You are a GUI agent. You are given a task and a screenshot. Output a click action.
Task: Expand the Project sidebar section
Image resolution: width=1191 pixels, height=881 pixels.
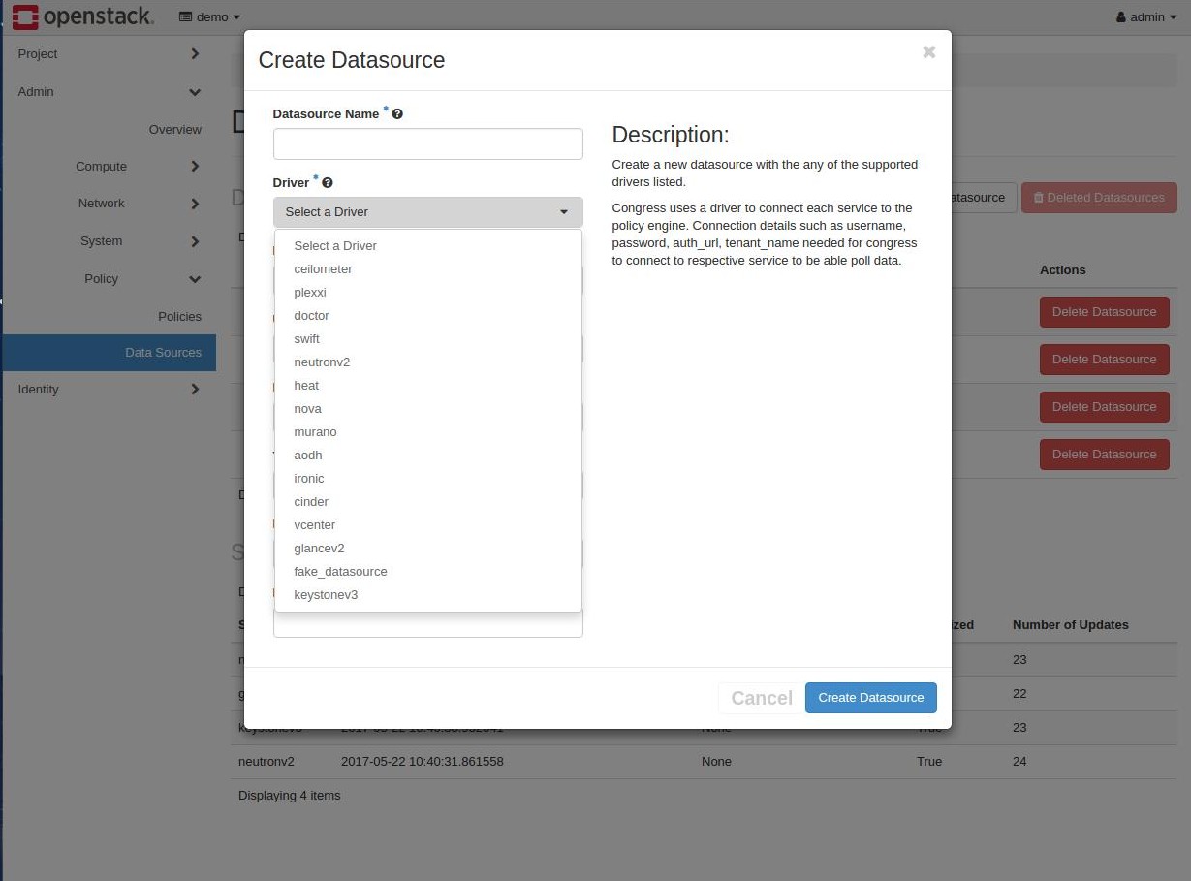pos(109,54)
